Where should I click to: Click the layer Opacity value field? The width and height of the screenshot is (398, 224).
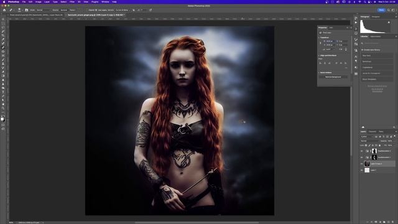click(x=390, y=141)
